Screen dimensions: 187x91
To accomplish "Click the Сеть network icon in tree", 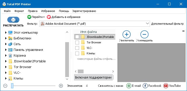I will pos(10,44).
